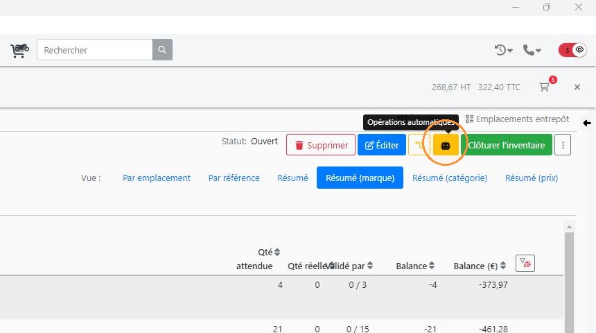Click the yellow robot automatic operations button
Viewport: 596px width, 333px height.
pyautogui.click(x=446, y=145)
